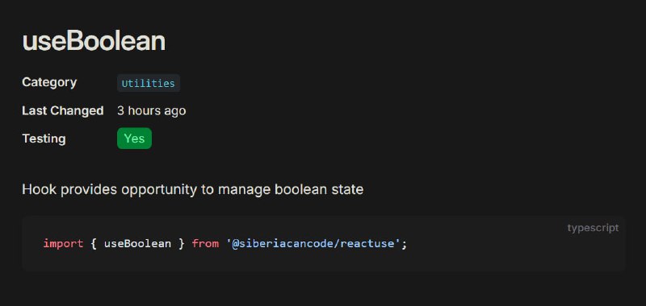Click the word 'opportunity' in description
This screenshot has width=646, height=306.
pos(159,190)
